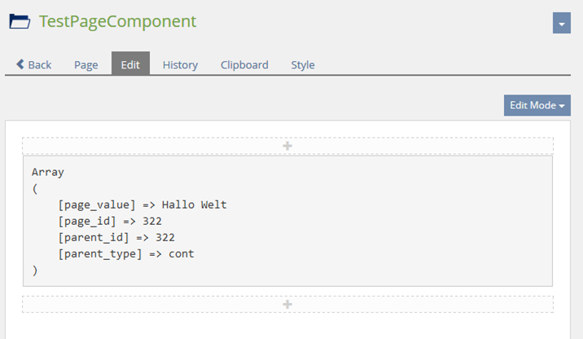Click the parent_id 322 line
The image size is (583, 339).
[x=116, y=237]
